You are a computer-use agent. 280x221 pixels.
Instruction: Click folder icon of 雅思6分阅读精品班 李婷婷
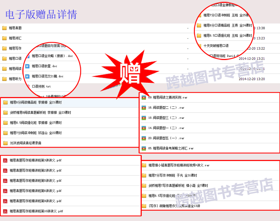(6, 102)
